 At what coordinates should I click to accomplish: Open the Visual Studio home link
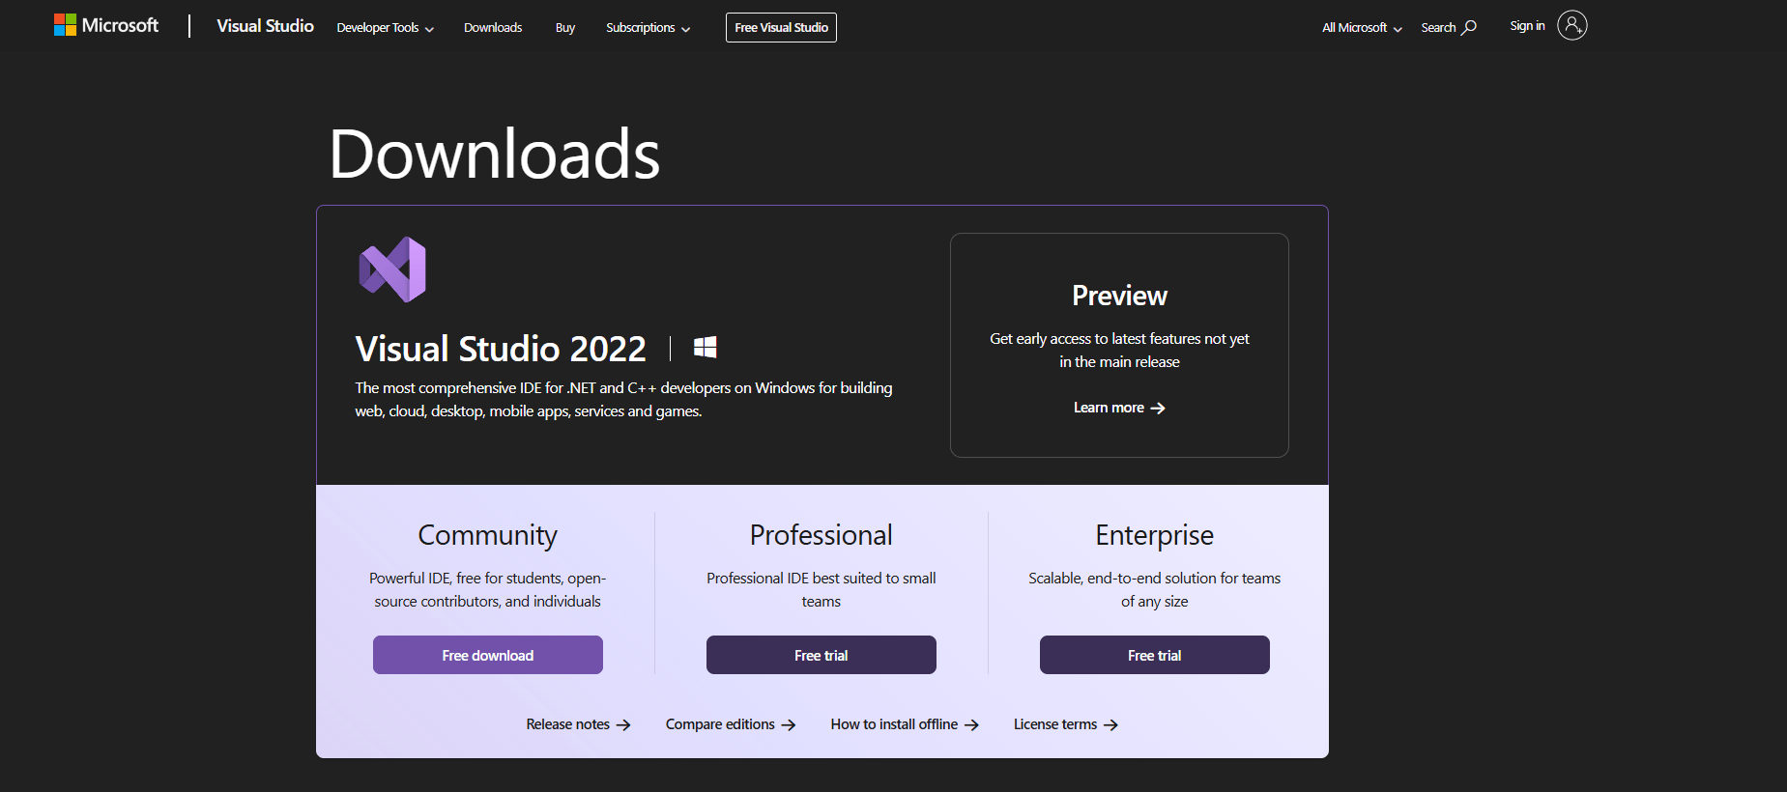pos(265,26)
